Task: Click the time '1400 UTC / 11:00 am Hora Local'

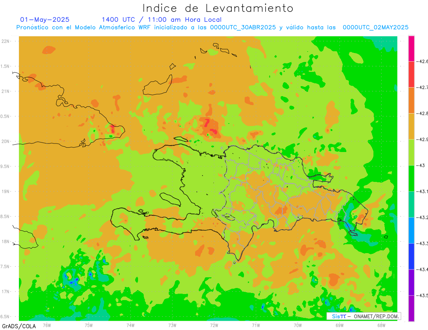Action: (162, 20)
